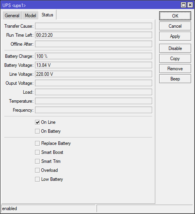Viewport: 195px width, 214px height.
Task: Maximize the UPS ups1 window
Action: [x=183, y=5]
